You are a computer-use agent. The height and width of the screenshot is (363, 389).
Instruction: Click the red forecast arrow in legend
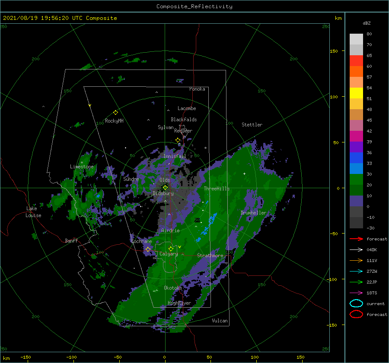coord(356,239)
